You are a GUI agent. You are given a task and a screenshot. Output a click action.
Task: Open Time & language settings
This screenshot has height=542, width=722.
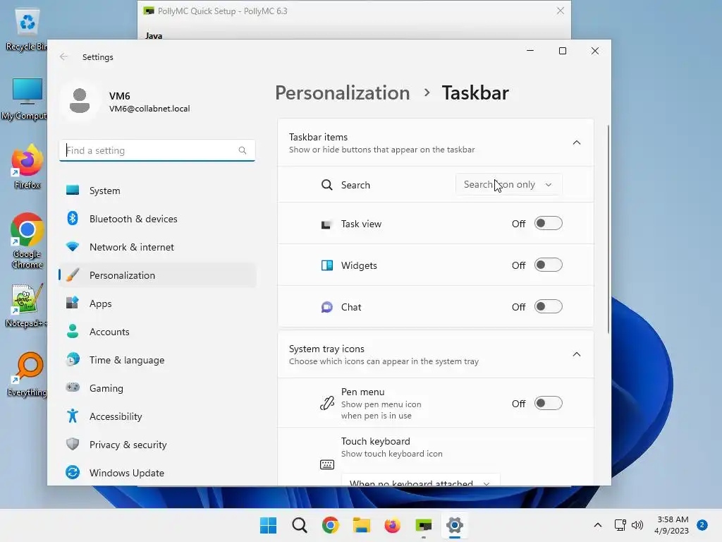[157, 360]
